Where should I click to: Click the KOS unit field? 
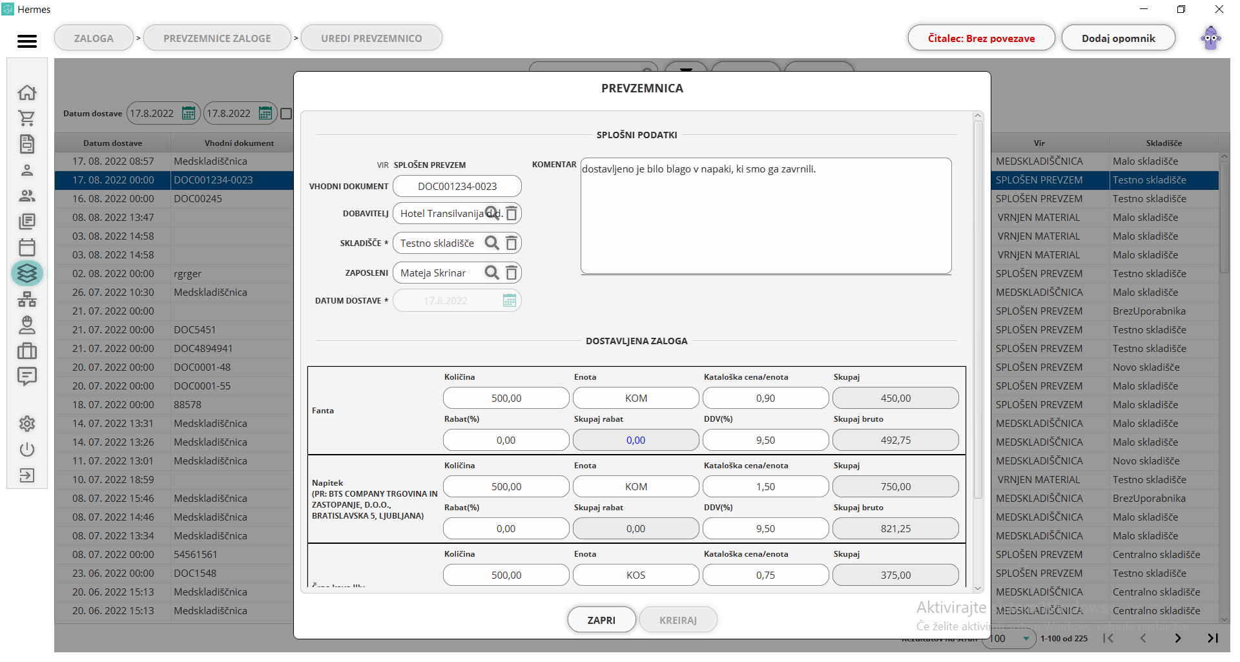point(636,575)
